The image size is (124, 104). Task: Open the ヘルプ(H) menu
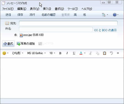tap(87, 9)
